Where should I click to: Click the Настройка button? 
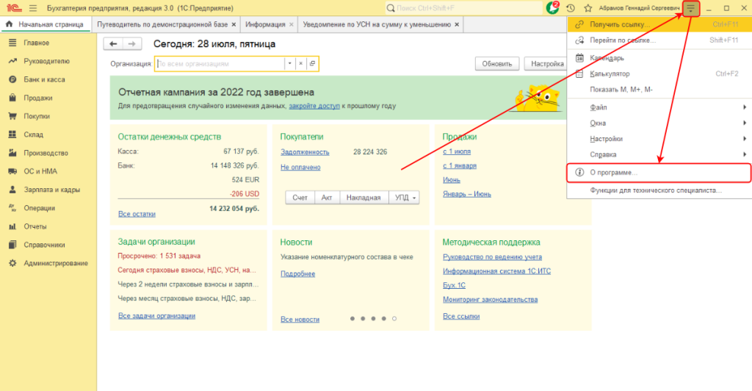(547, 64)
